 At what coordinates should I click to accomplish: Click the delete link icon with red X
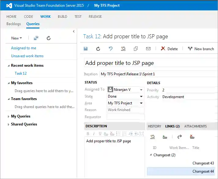[192, 137]
